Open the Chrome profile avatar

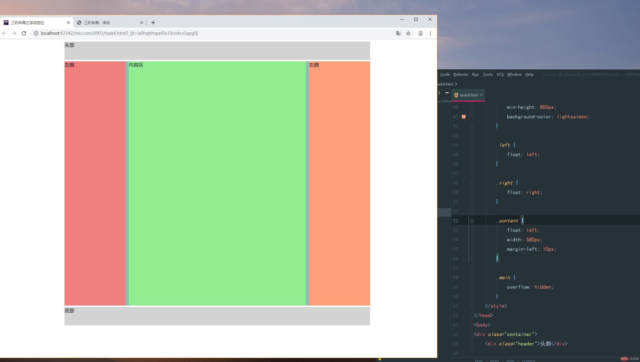click(x=421, y=33)
